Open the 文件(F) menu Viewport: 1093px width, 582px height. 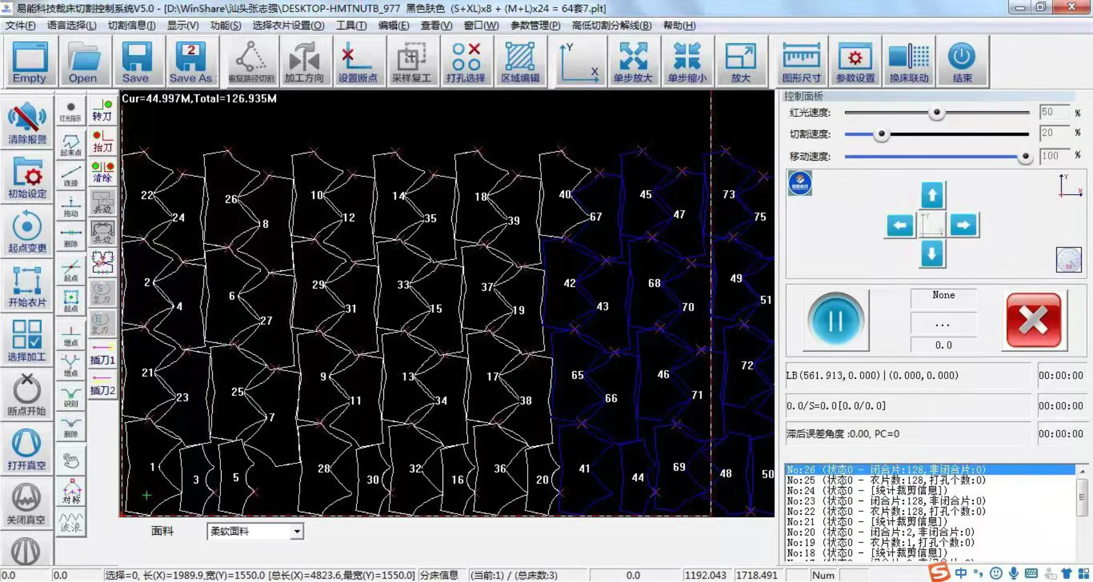[x=21, y=25]
